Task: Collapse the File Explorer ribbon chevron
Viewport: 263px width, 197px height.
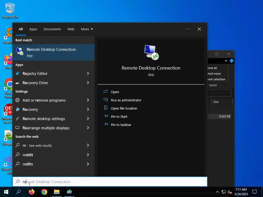Action: coord(226,61)
